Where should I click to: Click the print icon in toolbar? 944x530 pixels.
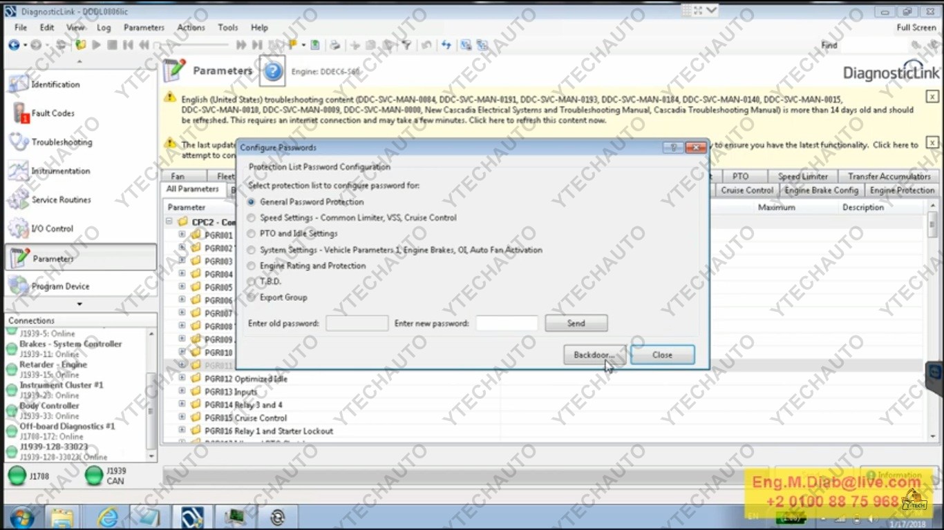(x=335, y=45)
